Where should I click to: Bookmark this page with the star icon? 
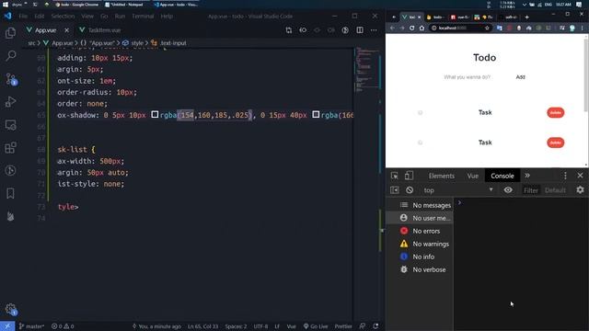pos(487,29)
